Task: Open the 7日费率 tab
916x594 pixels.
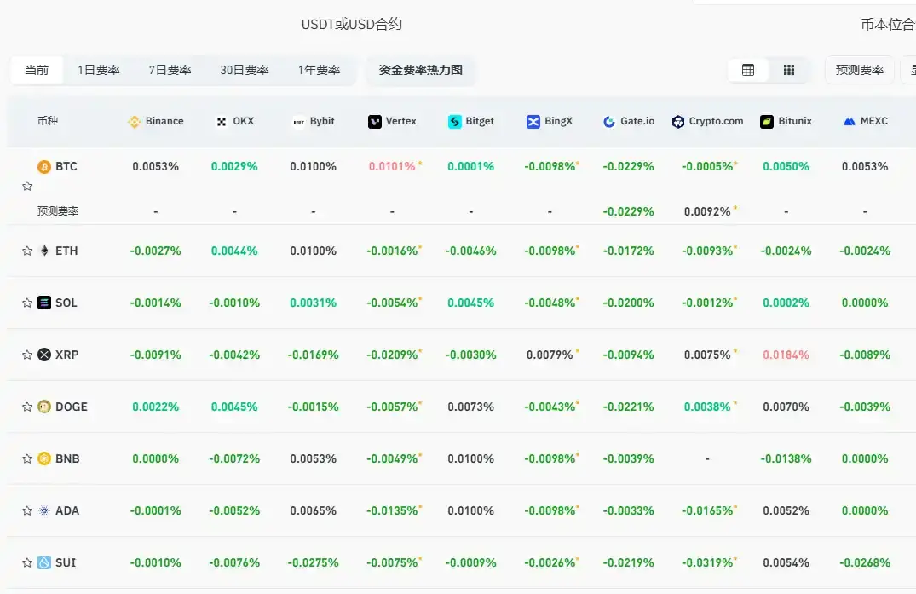Action: click(x=170, y=71)
